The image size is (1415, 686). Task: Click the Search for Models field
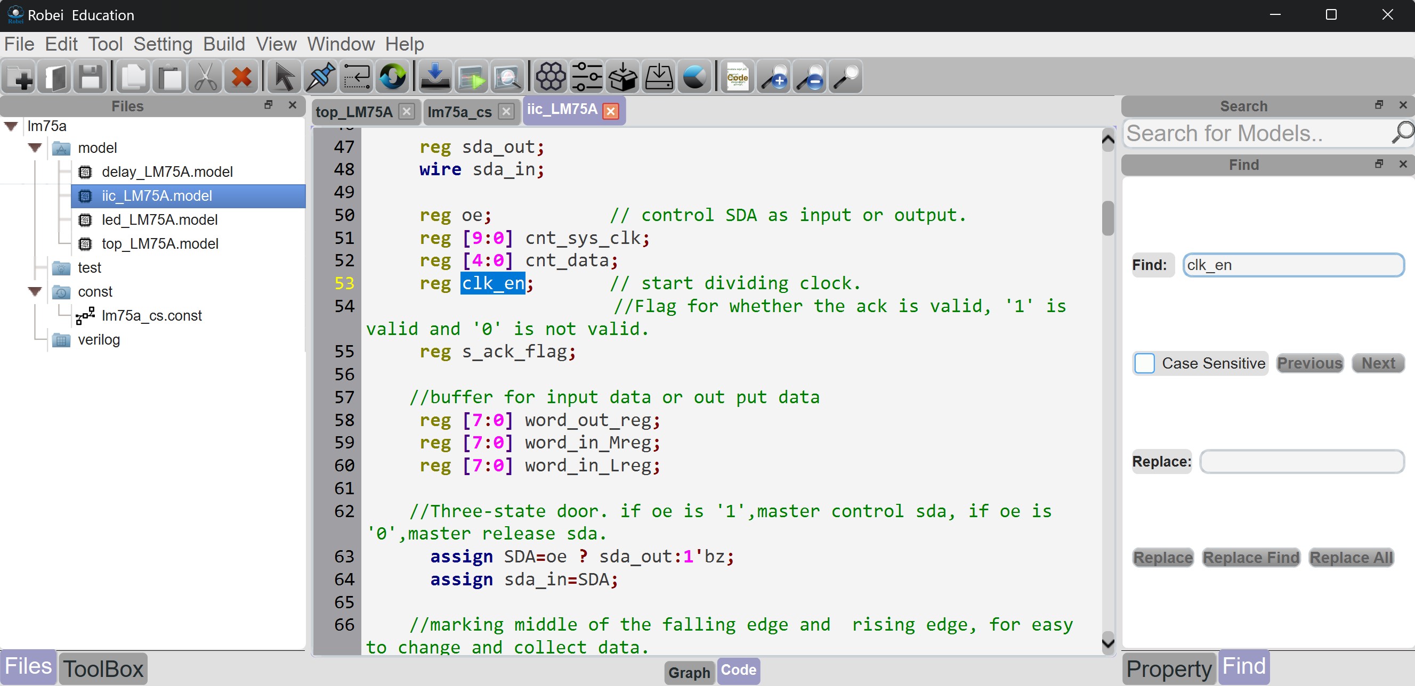(x=1257, y=133)
